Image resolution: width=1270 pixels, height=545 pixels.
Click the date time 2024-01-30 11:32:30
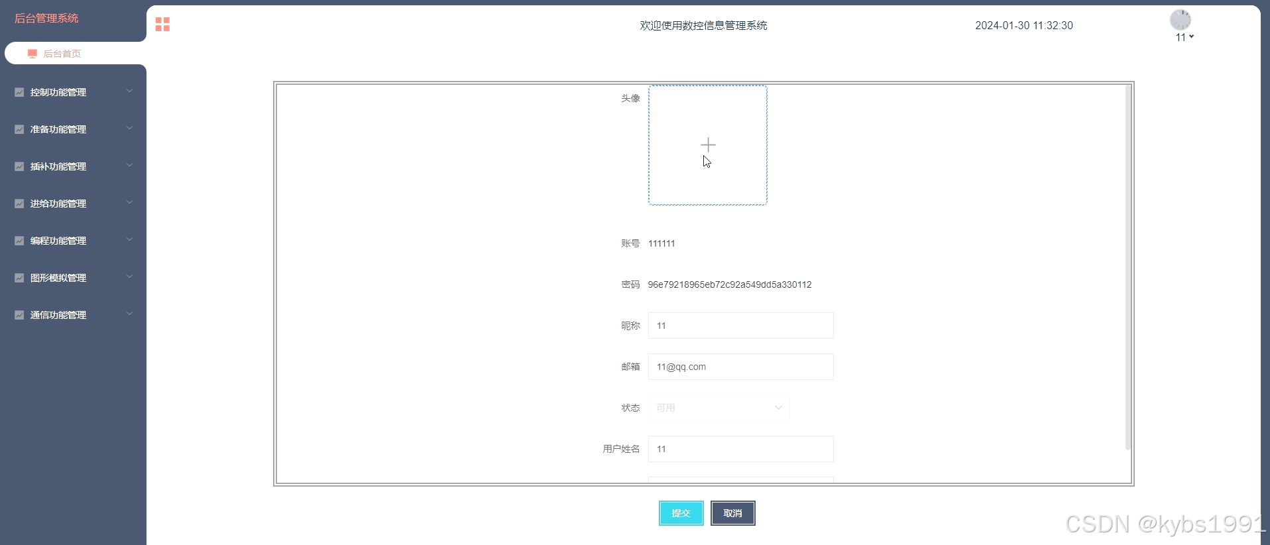(x=1024, y=25)
